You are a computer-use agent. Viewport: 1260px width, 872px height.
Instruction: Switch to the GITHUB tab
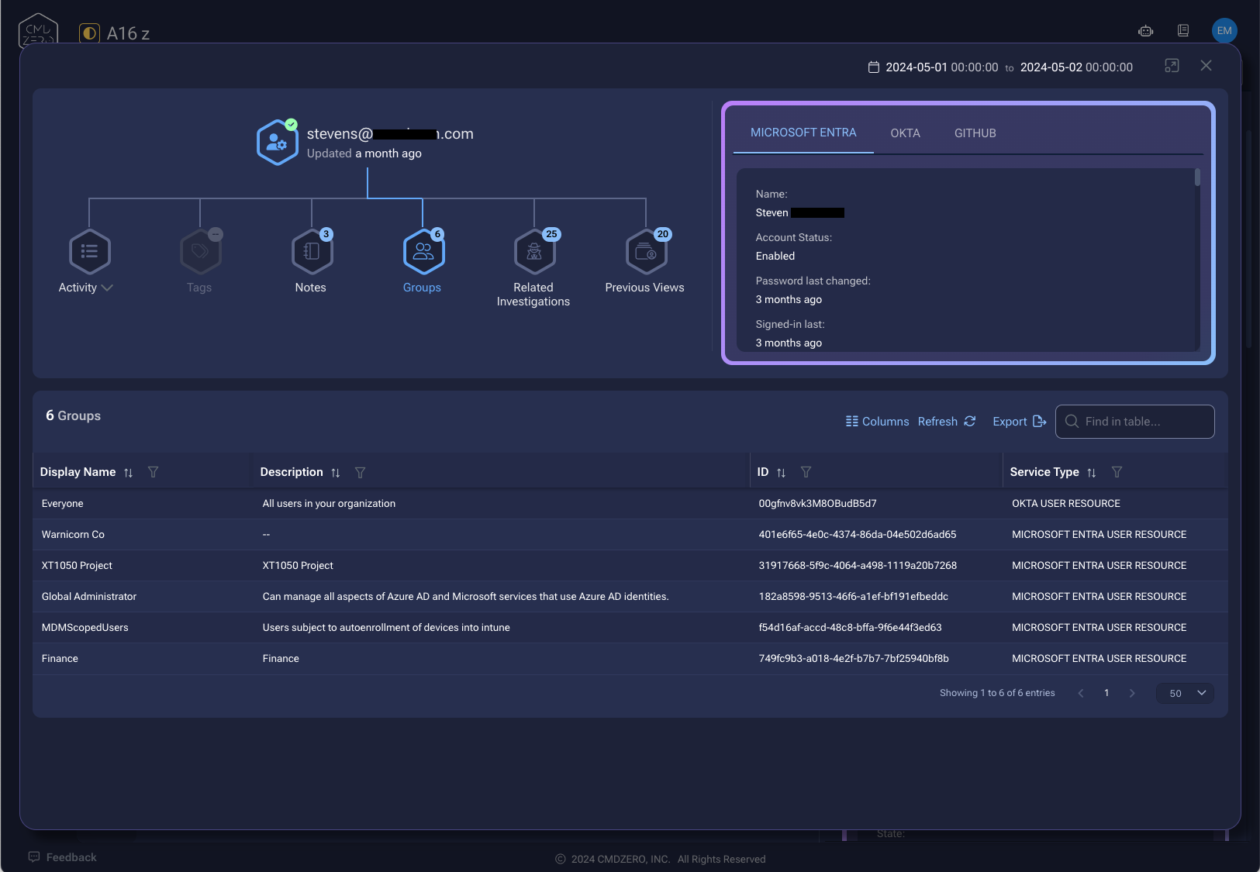coord(975,133)
